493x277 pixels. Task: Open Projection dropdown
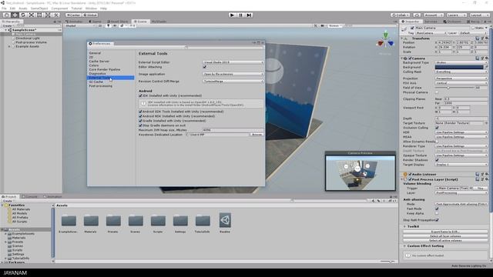461,78
